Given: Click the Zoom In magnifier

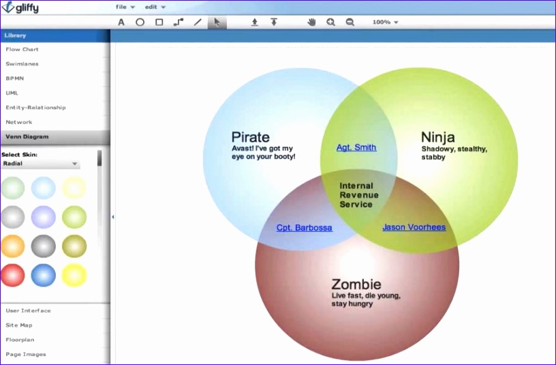Looking at the screenshot, I should (x=330, y=23).
